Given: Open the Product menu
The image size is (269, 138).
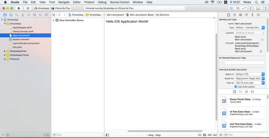Looking at the screenshot, I should coord(89,2).
